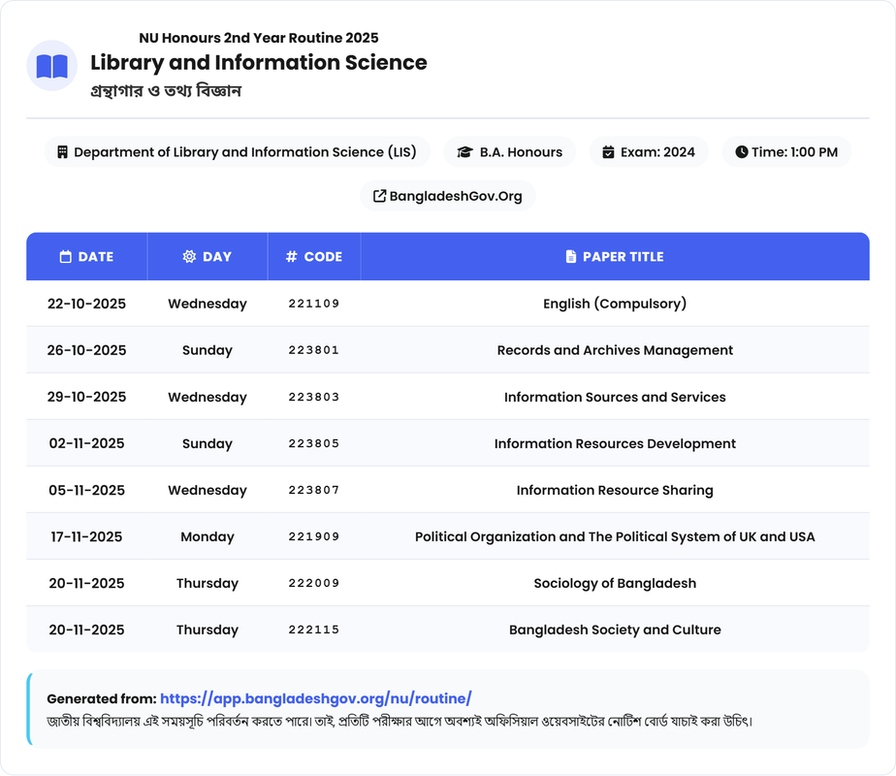Click the hash icon in CODE column header
This screenshot has width=896, height=776.
click(292, 257)
